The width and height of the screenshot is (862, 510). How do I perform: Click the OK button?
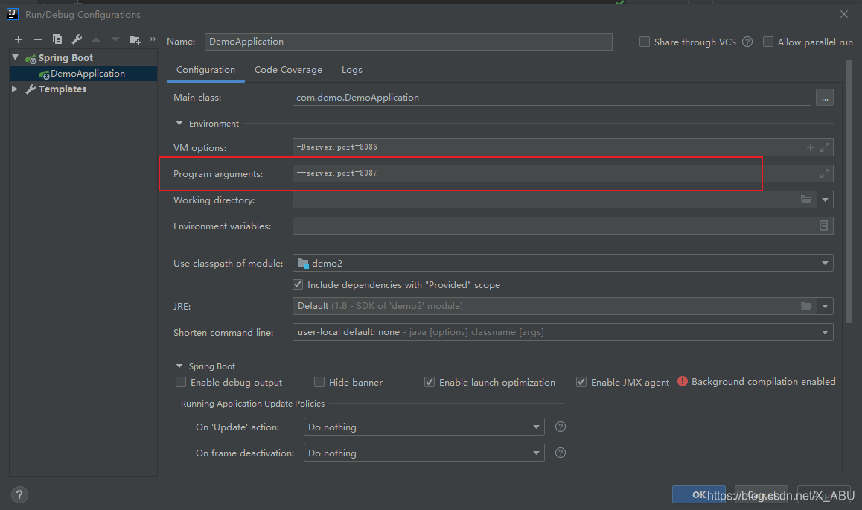coord(699,494)
